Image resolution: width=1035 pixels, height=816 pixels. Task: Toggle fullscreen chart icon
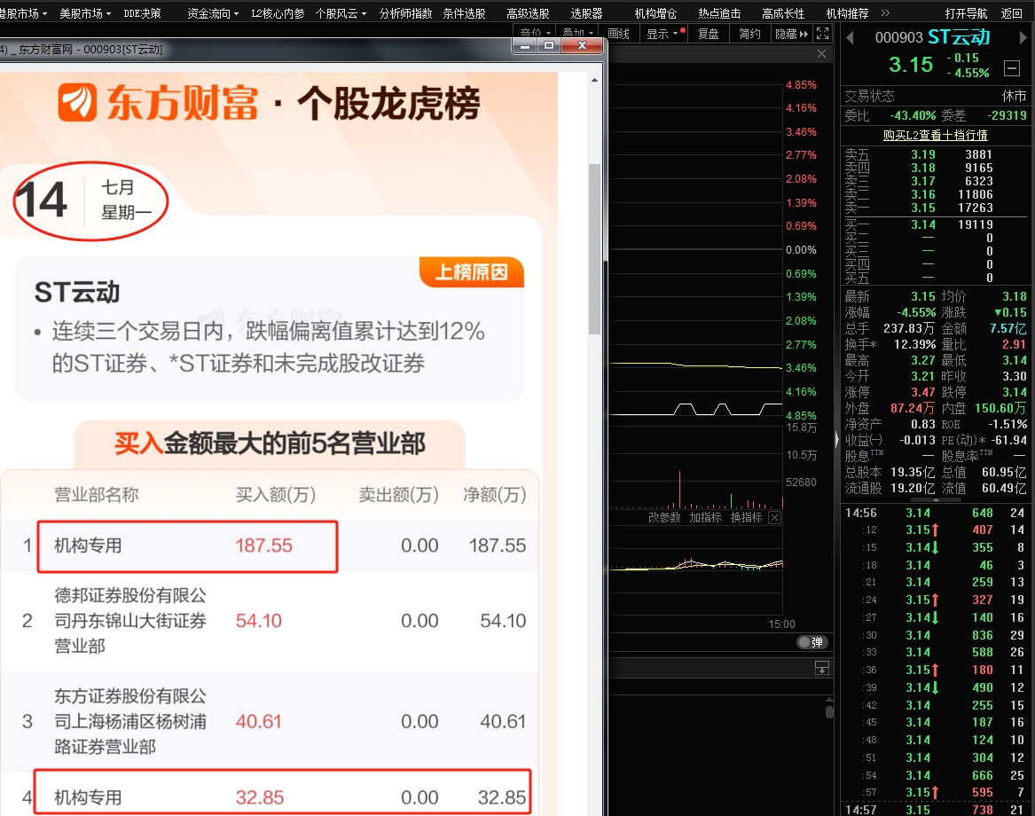(x=822, y=33)
